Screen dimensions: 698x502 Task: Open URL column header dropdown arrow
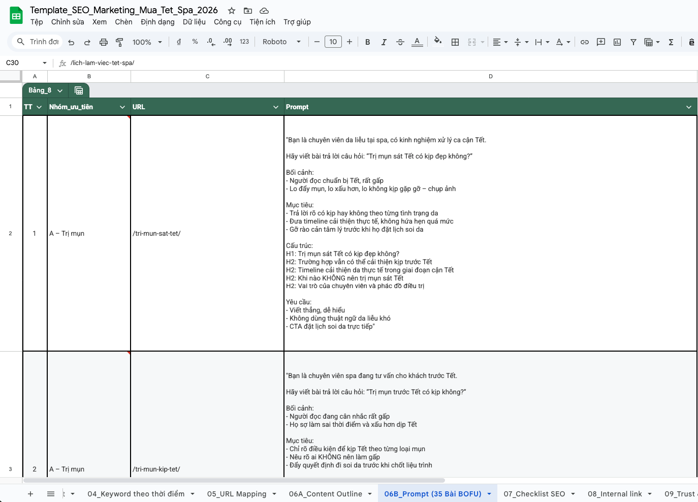276,107
